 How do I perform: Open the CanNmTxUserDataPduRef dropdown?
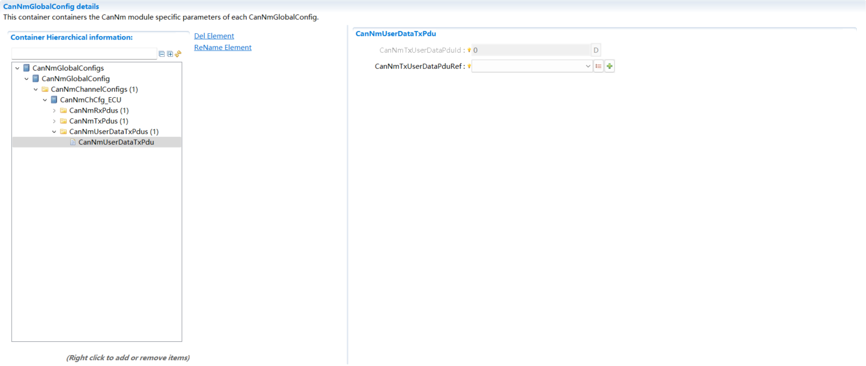coord(588,66)
